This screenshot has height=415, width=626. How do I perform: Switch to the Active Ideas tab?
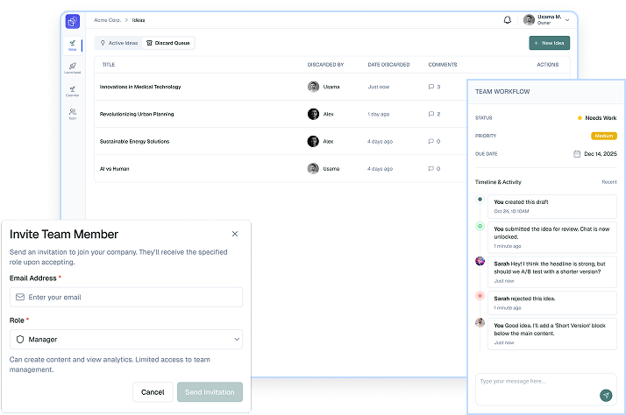[119, 43]
